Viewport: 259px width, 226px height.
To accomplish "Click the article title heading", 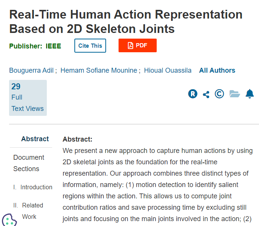I will (126, 21).
